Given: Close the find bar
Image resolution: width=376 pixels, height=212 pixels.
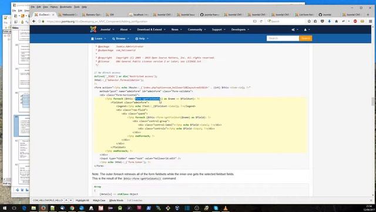Looking at the screenshot, I should pos(371,200).
